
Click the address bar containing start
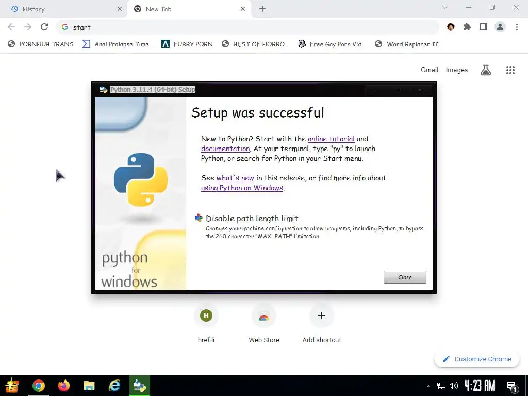click(247, 27)
